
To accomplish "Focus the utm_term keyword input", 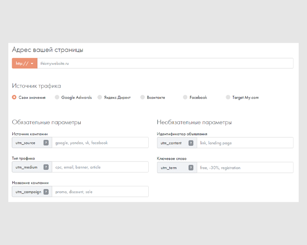I will pos(245,168).
